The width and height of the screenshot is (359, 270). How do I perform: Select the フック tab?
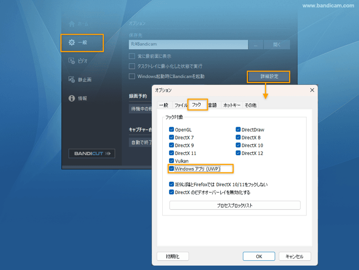click(x=197, y=105)
